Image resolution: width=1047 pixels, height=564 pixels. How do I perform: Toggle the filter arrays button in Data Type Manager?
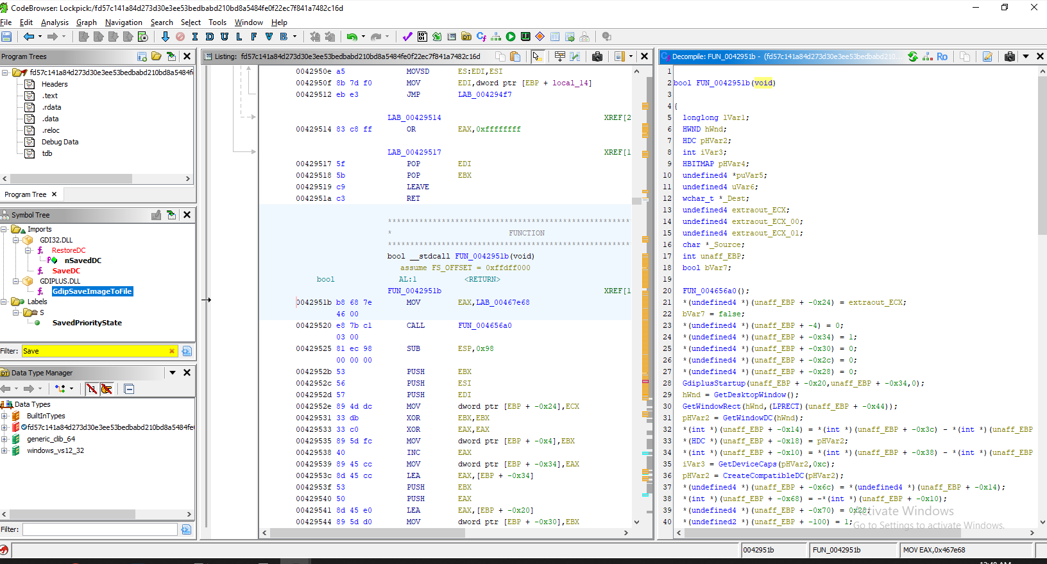[92, 389]
